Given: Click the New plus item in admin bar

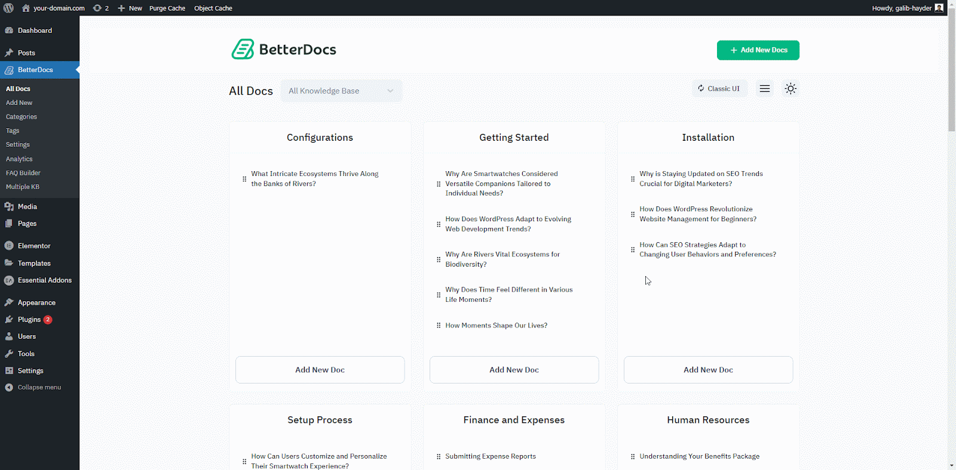Looking at the screenshot, I should coord(130,8).
